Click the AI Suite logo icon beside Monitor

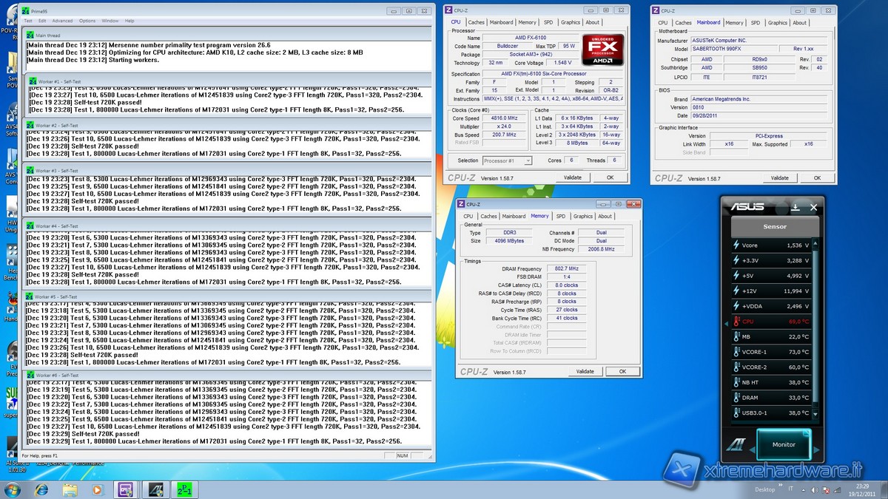pos(737,445)
